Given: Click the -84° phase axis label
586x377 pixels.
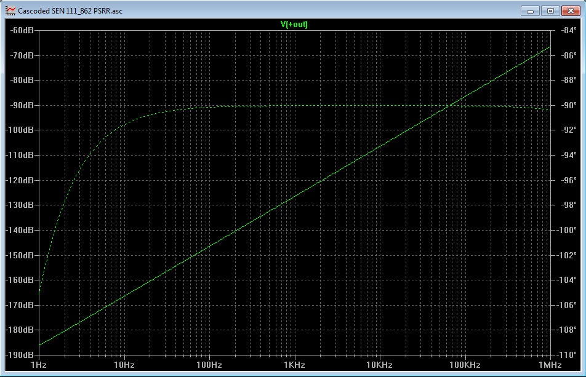Looking at the screenshot, I should (569, 30).
